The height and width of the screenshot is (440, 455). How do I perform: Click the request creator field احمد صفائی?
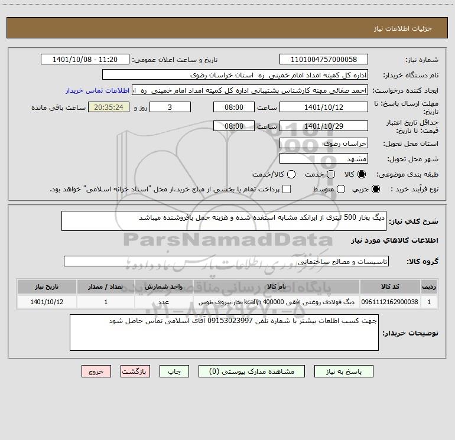coord(250,90)
